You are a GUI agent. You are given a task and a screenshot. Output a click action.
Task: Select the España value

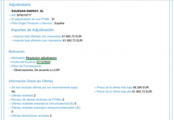[x=60, y=23]
